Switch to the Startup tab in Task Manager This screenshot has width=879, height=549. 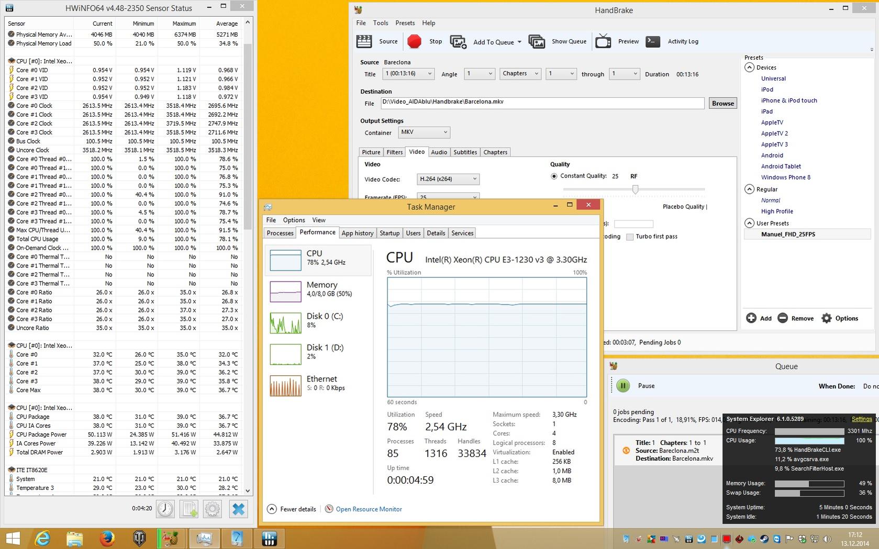[x=390, y=233]
